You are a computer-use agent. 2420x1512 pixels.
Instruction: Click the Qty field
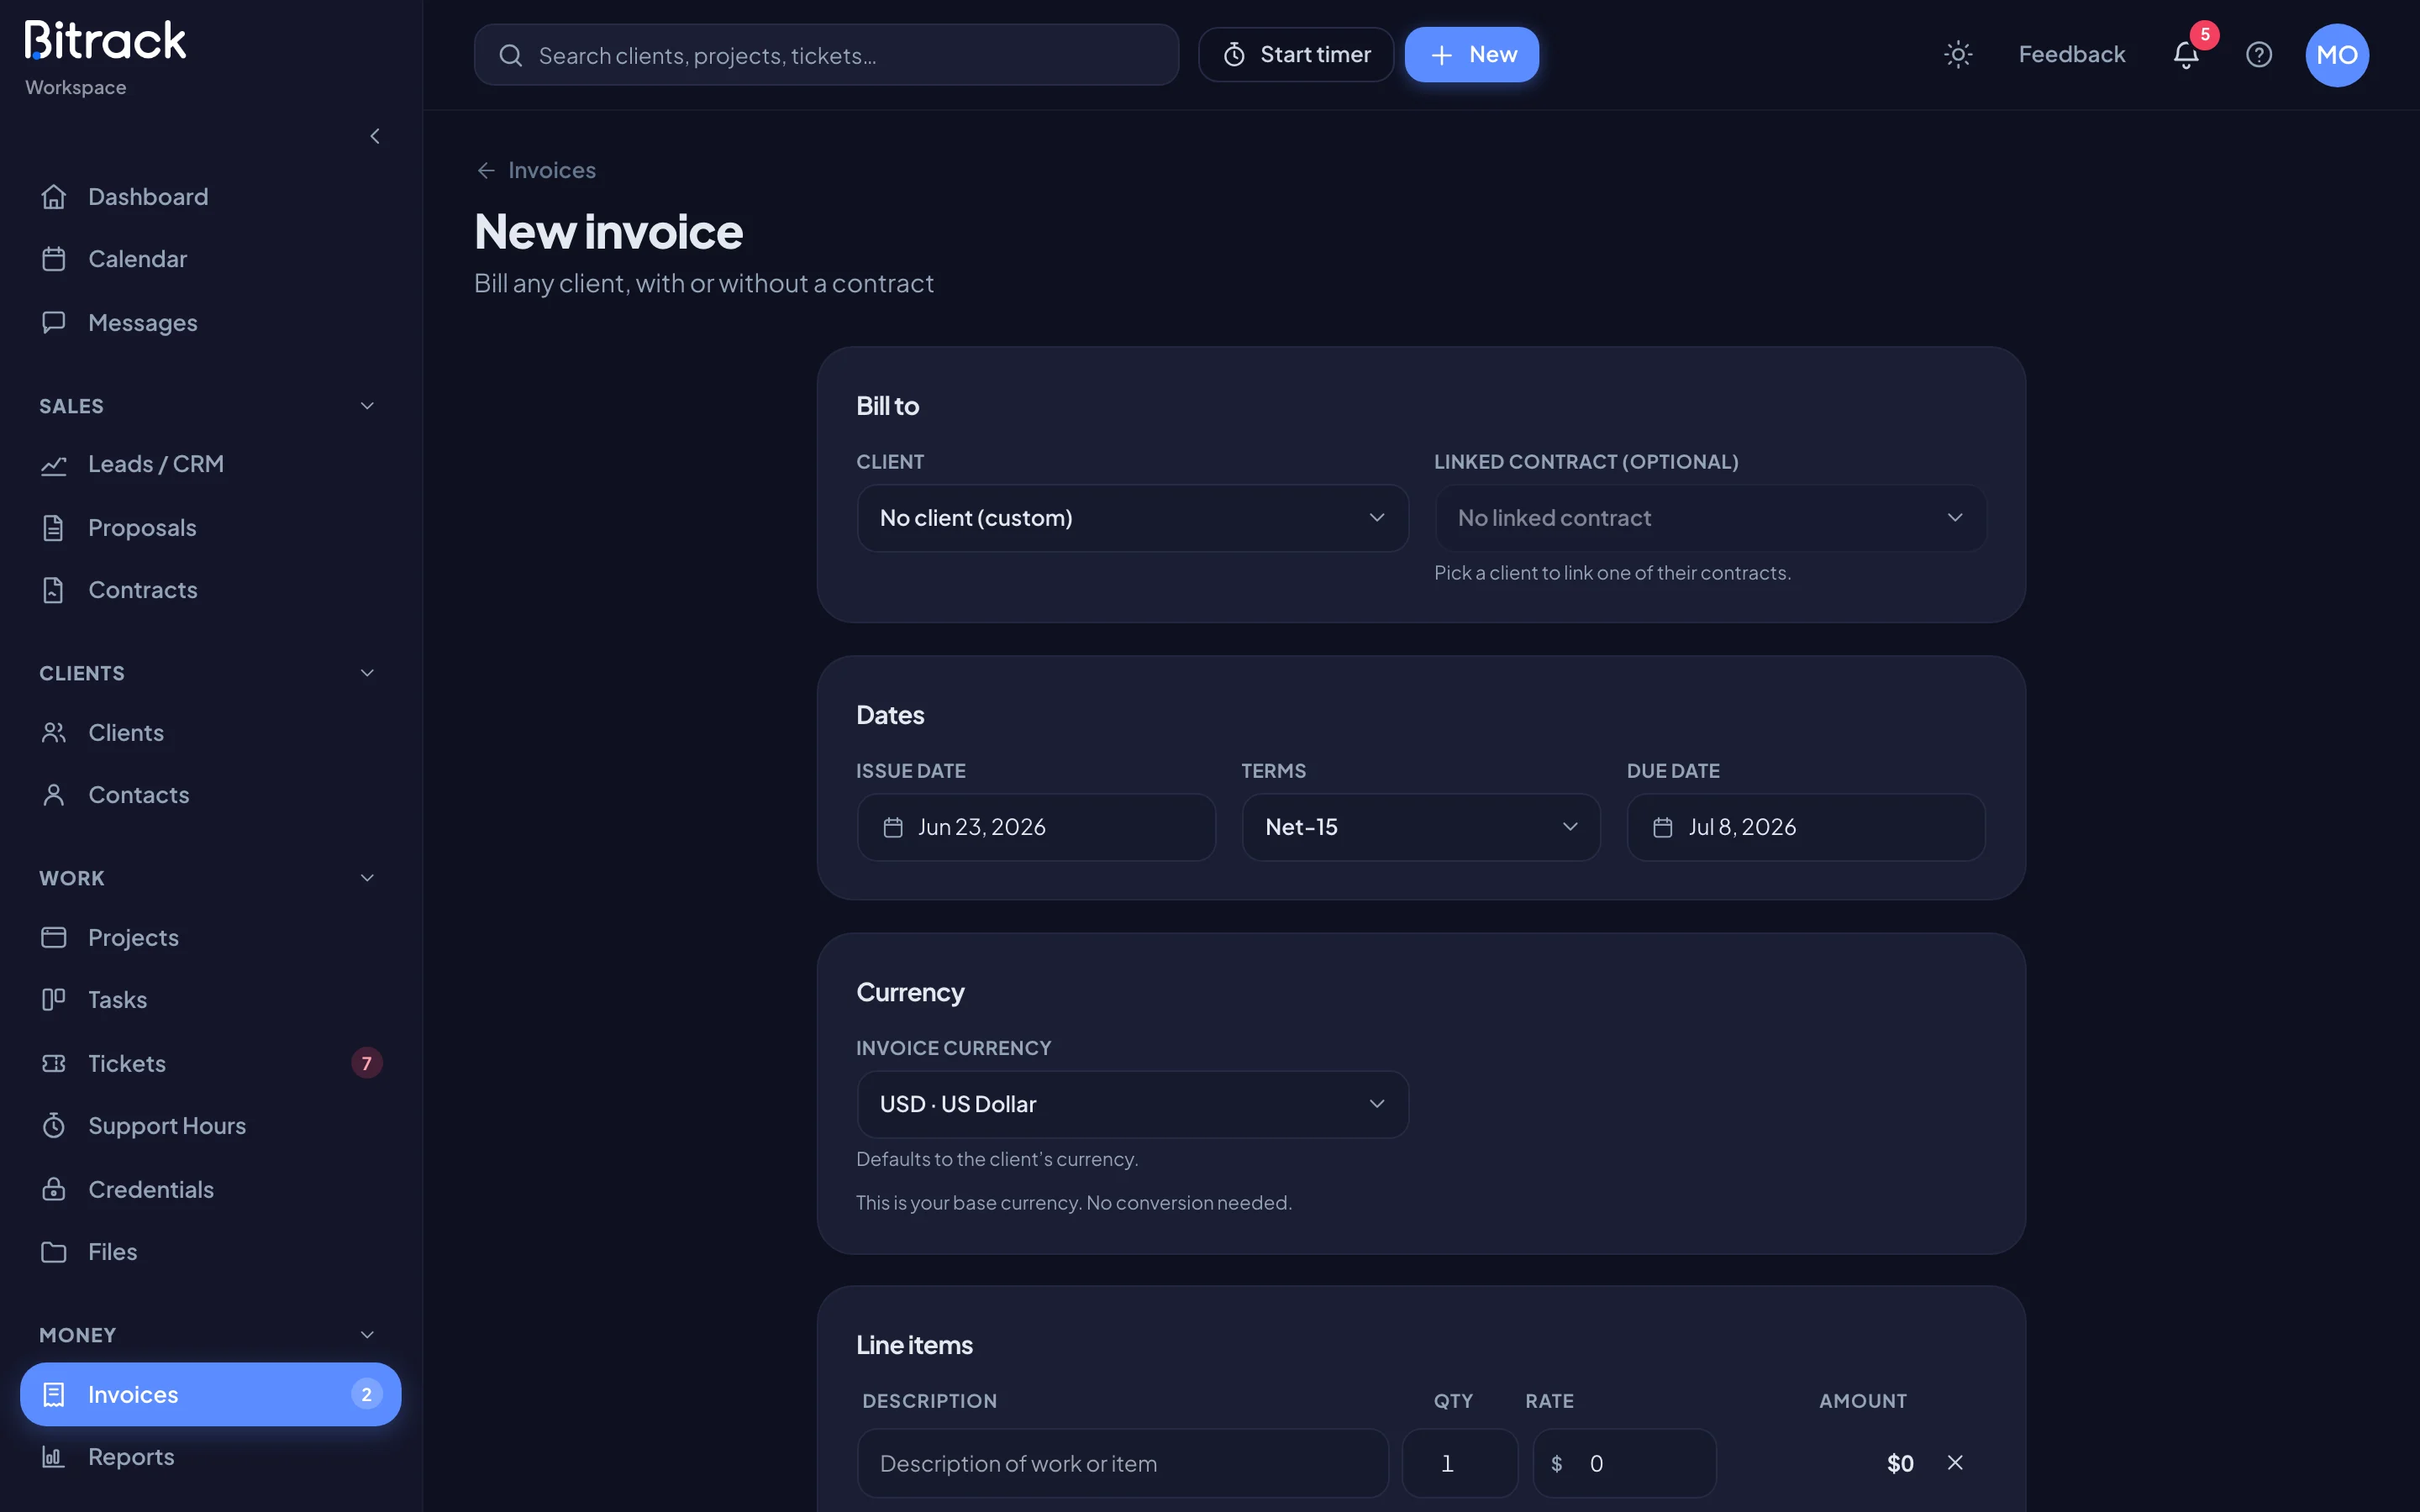point(1460,1463)
